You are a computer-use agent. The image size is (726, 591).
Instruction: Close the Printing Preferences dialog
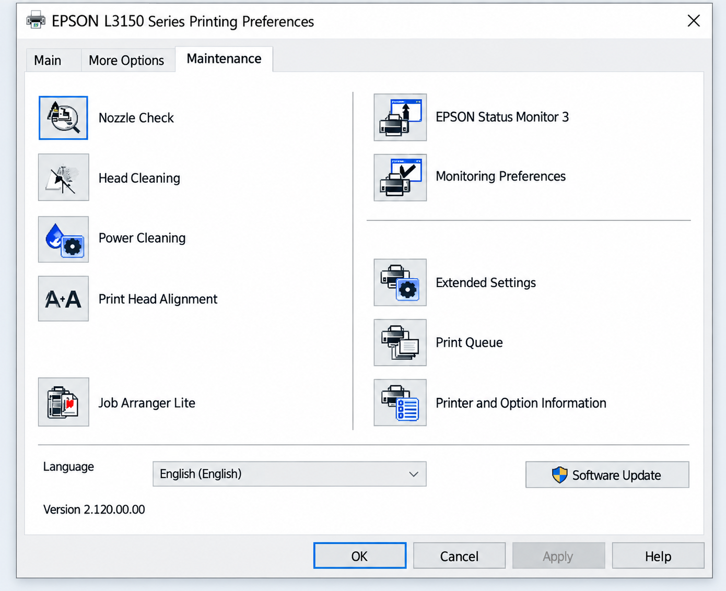click(694, 21)
